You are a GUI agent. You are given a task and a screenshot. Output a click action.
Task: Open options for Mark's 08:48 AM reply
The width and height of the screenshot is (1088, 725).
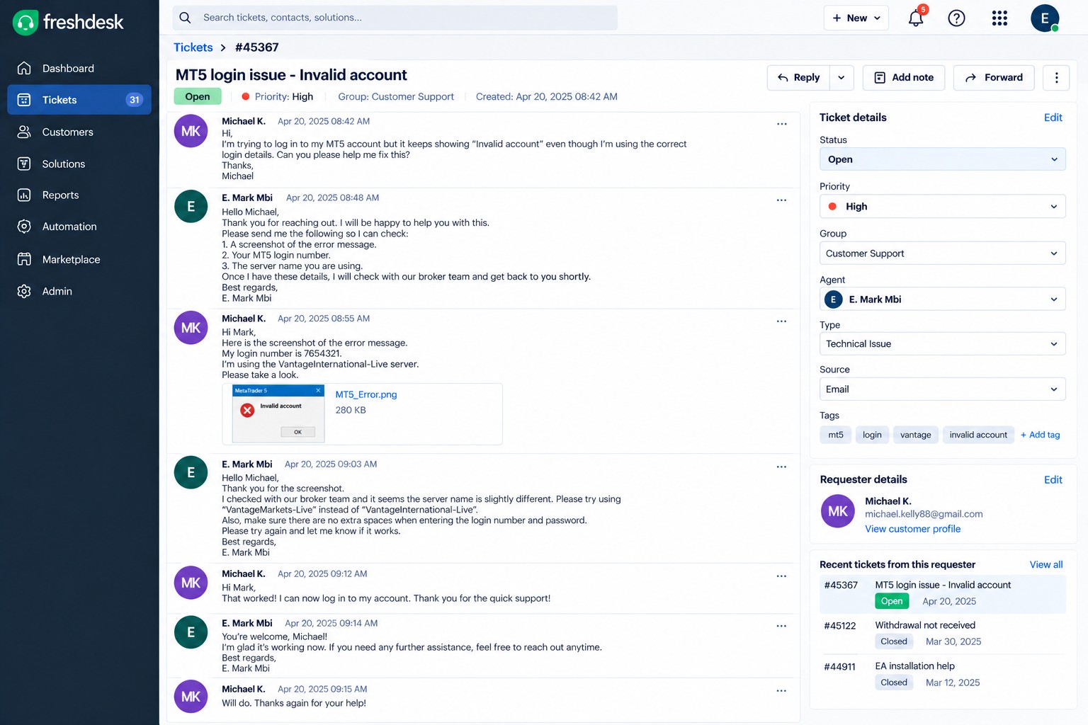point(782,200)
